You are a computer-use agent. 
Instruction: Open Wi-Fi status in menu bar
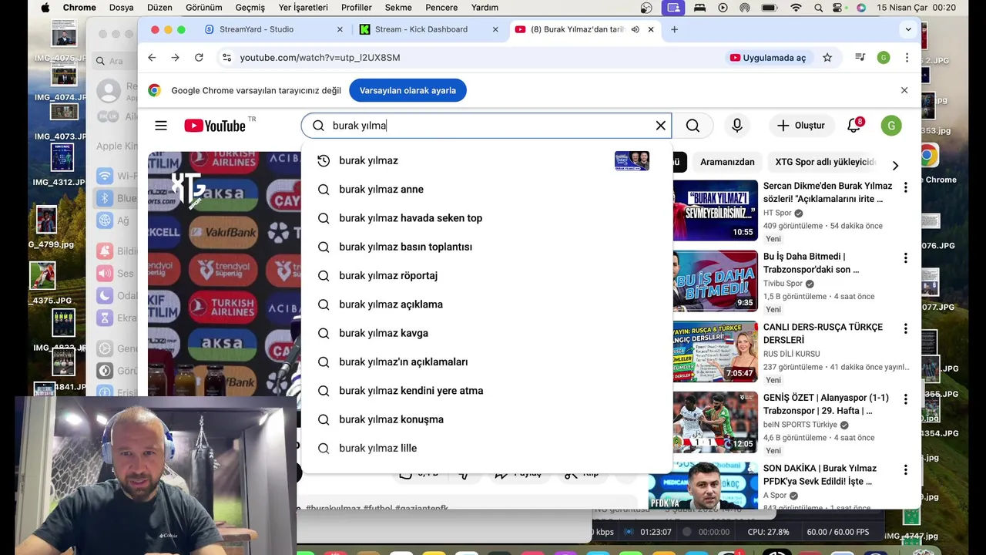(796, 8)
